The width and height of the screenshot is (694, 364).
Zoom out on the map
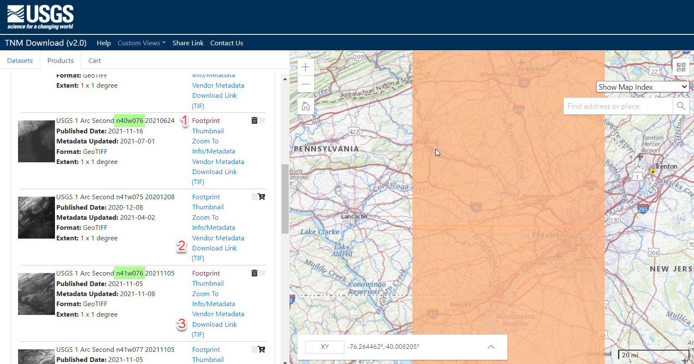click(x=305, y=84)
